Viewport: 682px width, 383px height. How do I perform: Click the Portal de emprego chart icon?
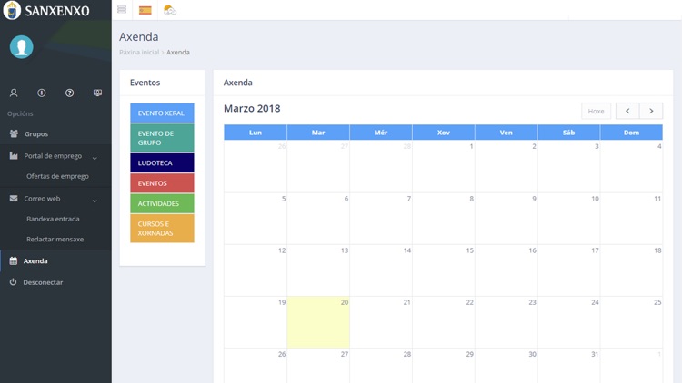[x=14, y=155]
